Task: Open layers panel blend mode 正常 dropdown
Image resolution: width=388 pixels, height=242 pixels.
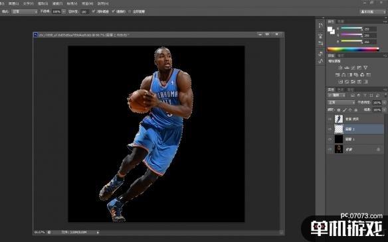Action: tap(341, 103)
